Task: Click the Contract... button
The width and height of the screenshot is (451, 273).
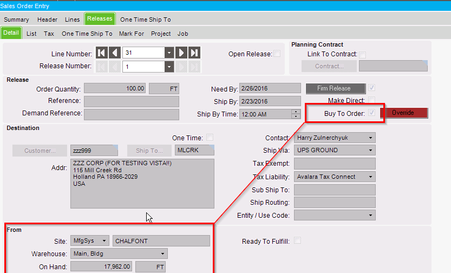Action: coord(329,66)
